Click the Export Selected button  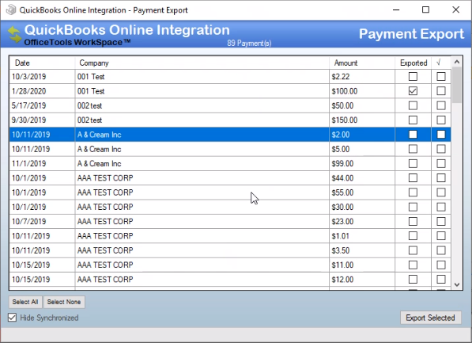[x=430, y=318]
